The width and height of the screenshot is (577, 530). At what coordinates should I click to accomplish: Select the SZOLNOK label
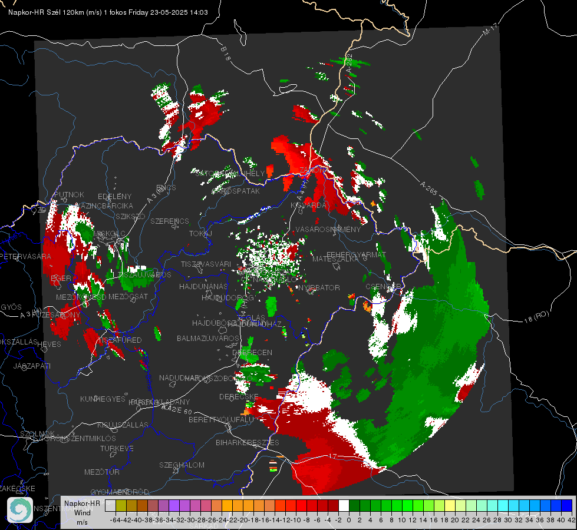click(38, 433)
